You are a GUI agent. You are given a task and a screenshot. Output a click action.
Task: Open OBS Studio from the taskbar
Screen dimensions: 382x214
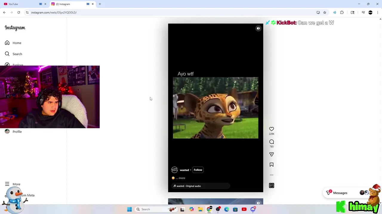click(218, 209)
